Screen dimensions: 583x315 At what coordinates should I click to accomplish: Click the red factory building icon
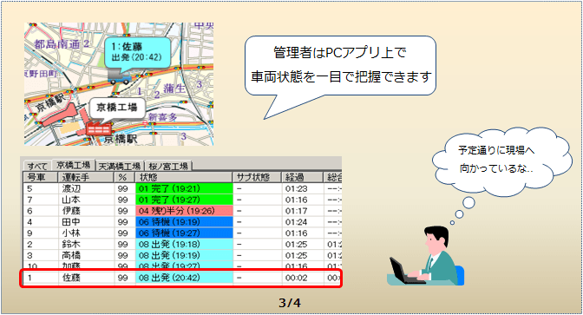pos(99,129)
